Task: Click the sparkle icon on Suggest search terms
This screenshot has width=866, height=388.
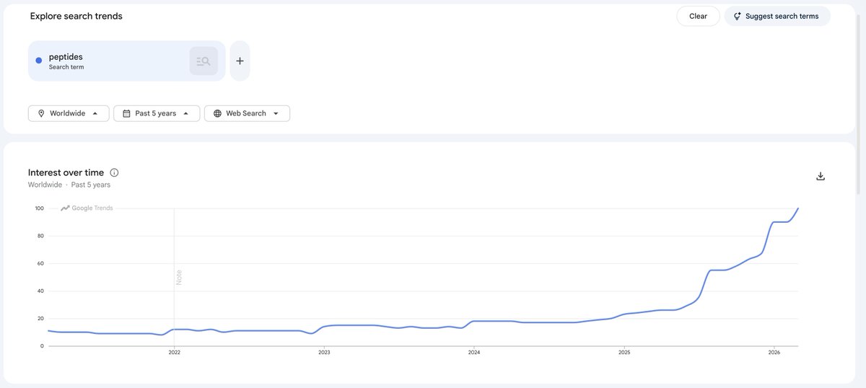Action: point(737,16)
